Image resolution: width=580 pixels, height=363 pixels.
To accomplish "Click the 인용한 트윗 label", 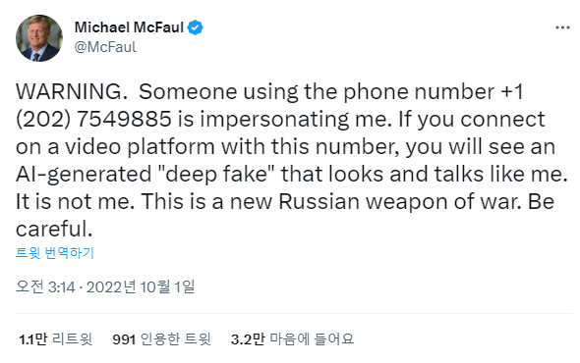I will (175, 339).
